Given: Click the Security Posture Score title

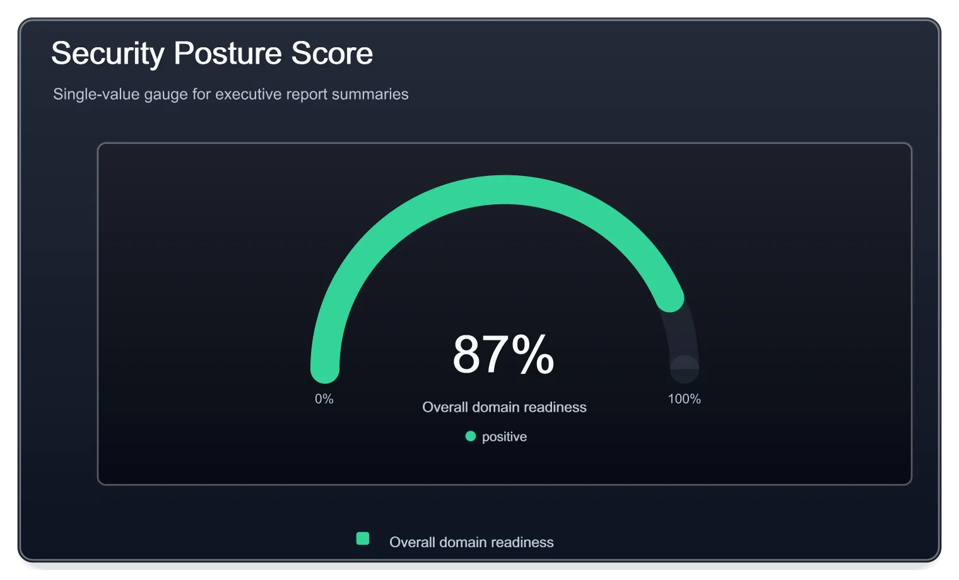Looking at the screenshot, I should (212, 54).
